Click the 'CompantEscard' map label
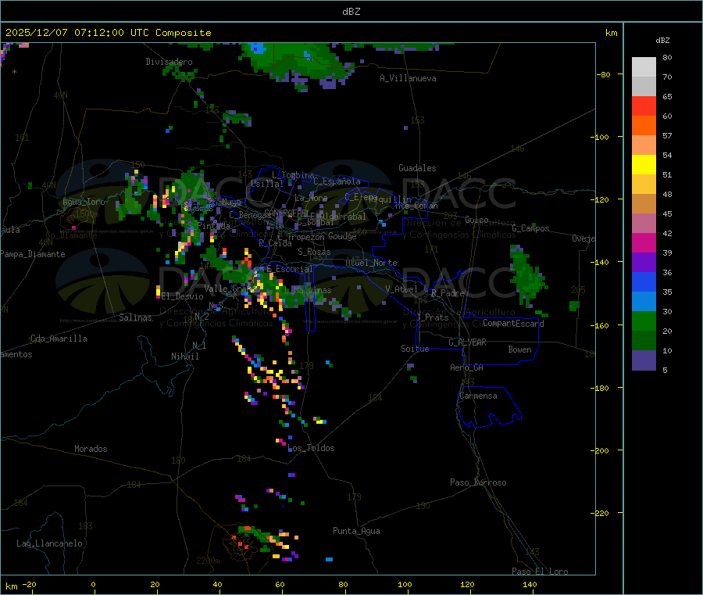The width and height of the screenshot is (703, 595). [x=513, y=323]
